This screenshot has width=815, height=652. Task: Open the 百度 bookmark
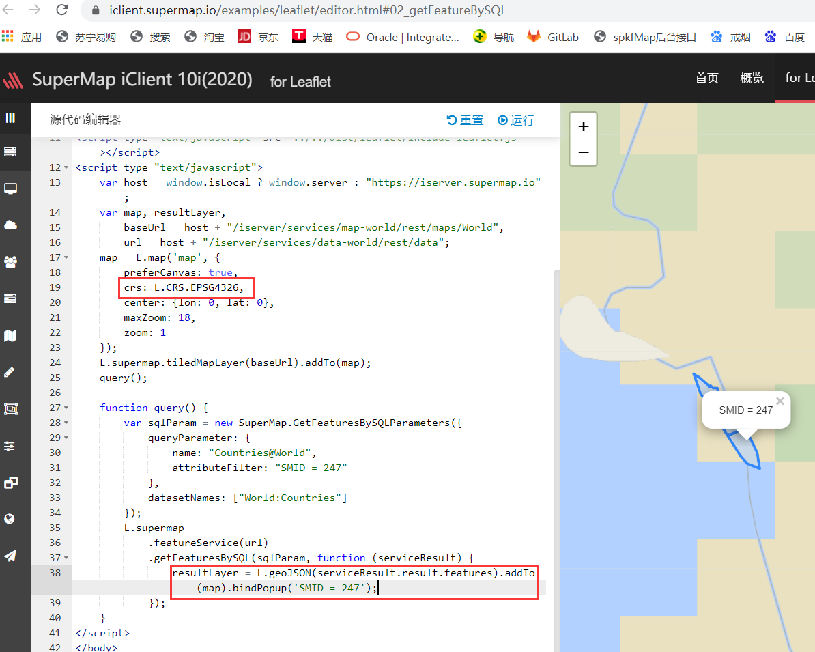[x=785, y=37]
